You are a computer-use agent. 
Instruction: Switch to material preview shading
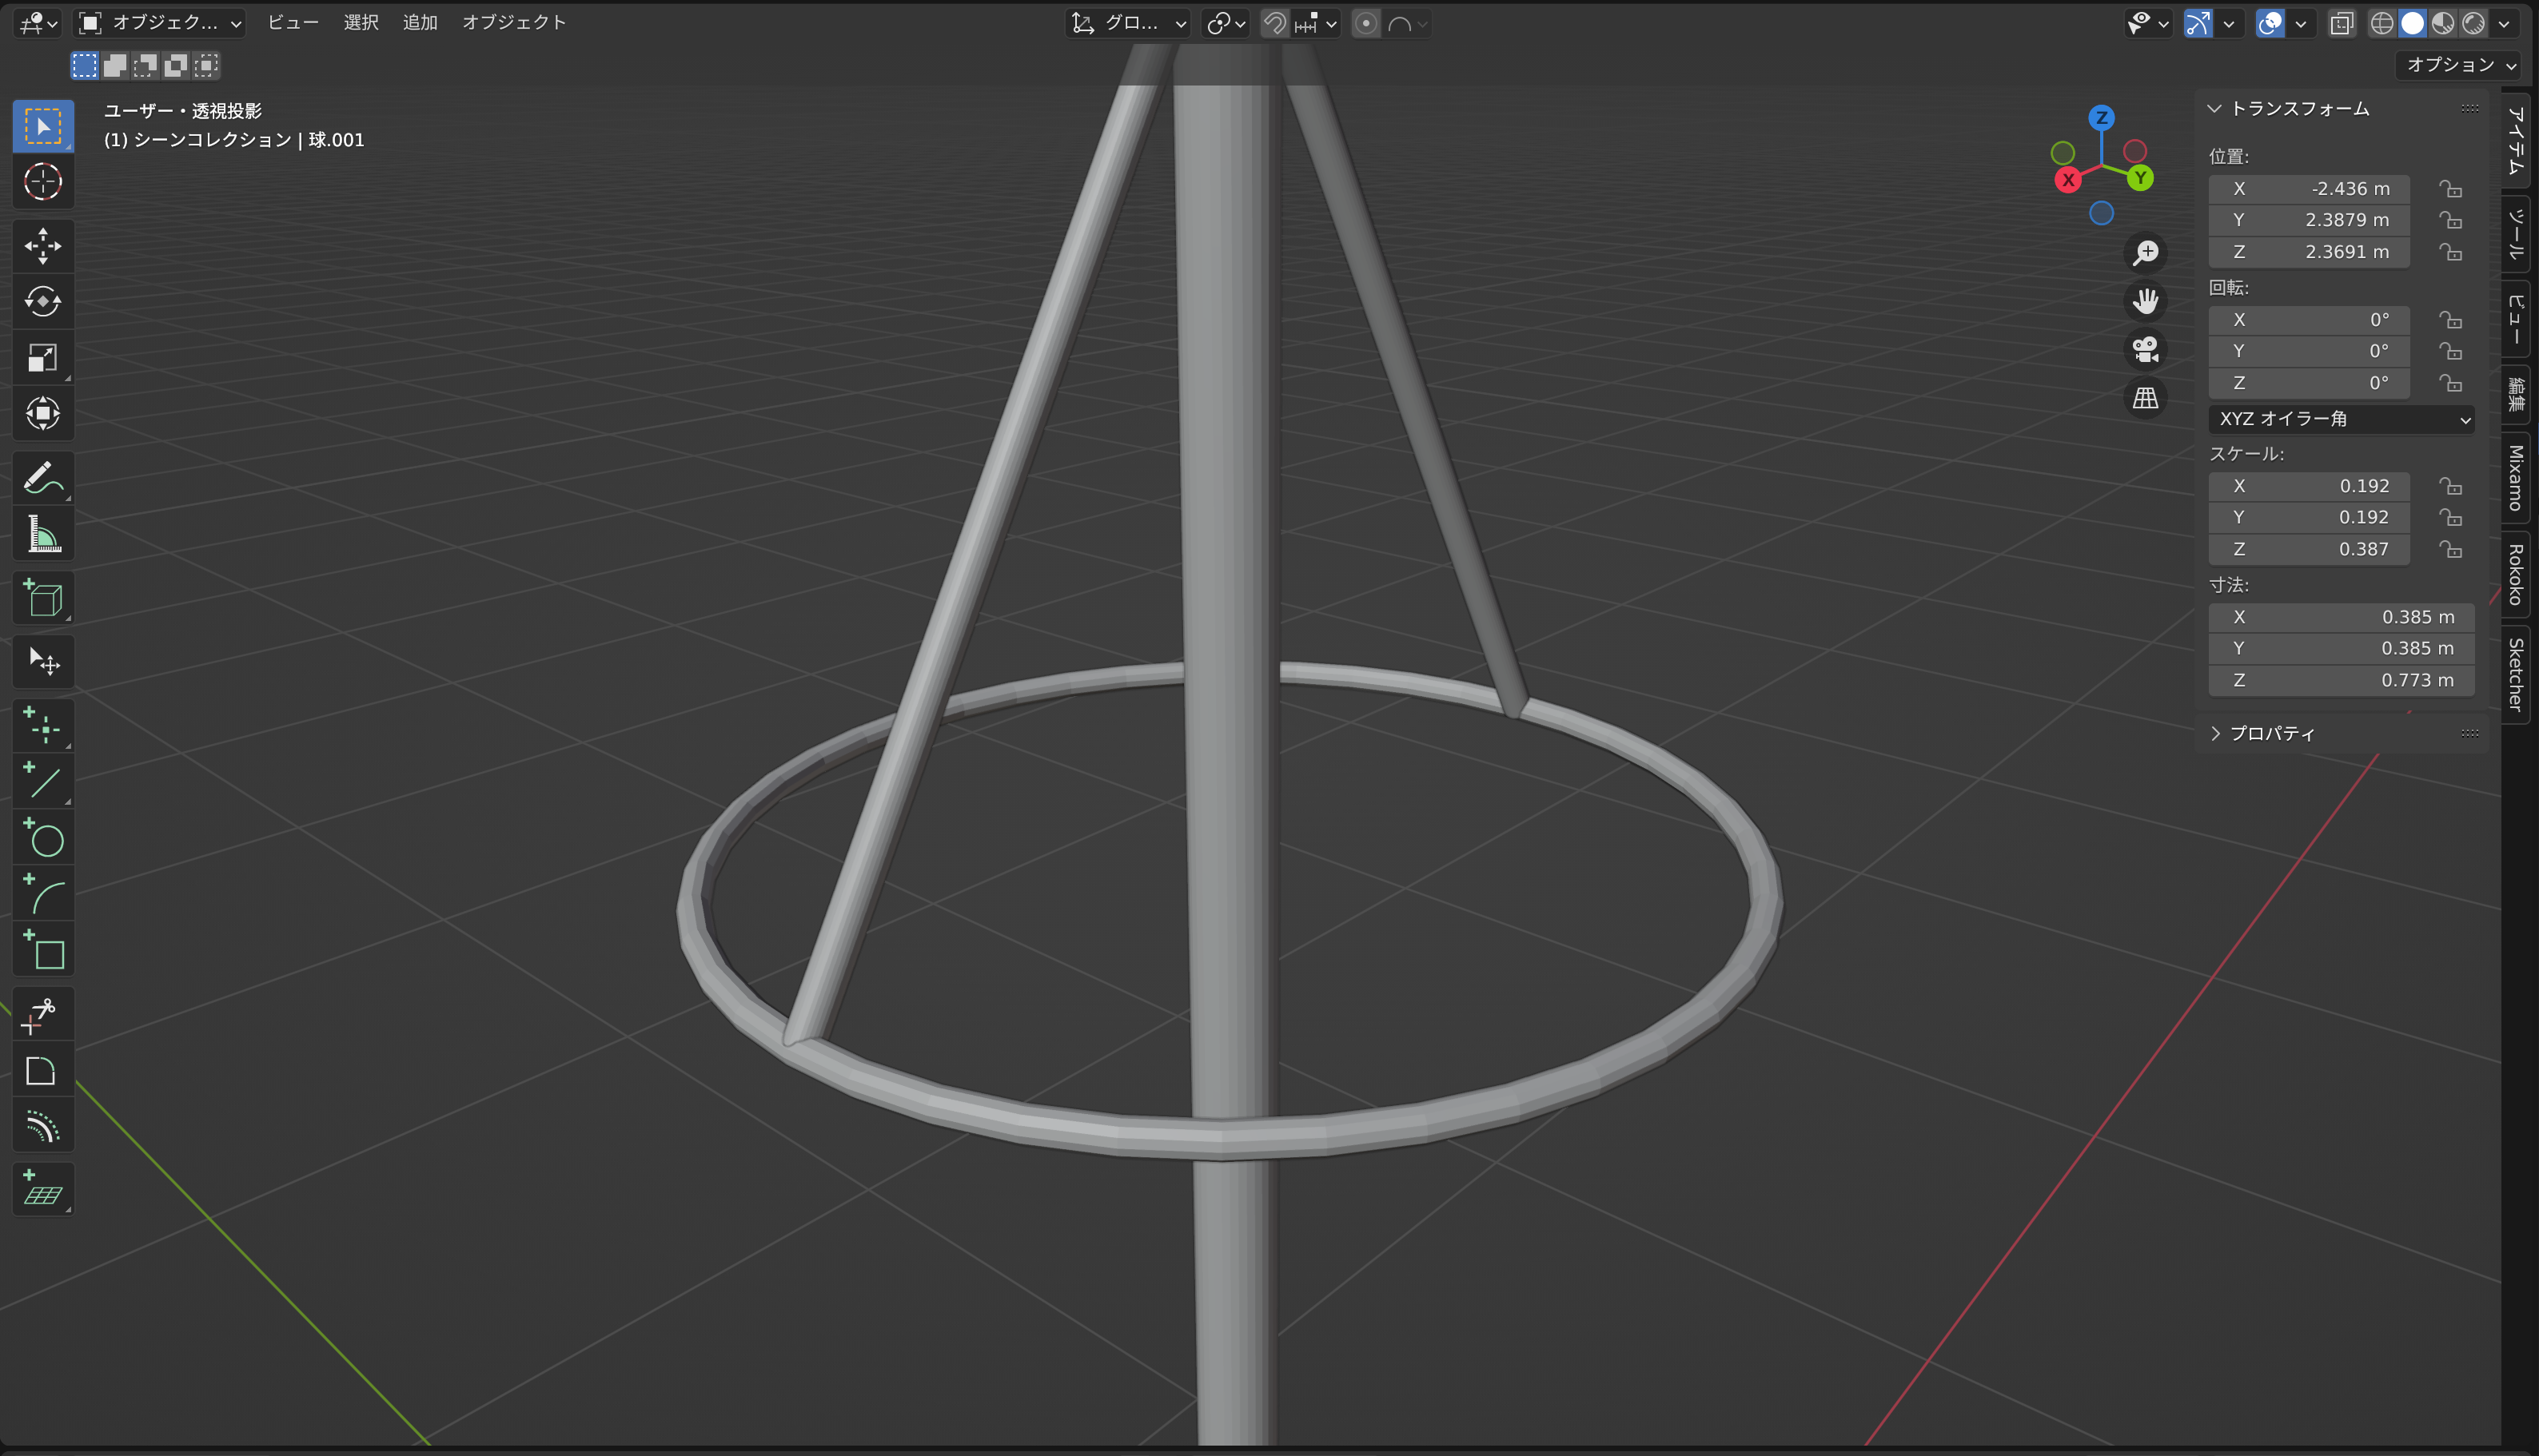[x=2443, y=23]
